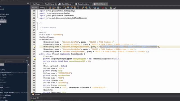Viewport: 180px width, 101px height.
Task: Open the Navigator filter combo box
Action: (x=15, y=61)
